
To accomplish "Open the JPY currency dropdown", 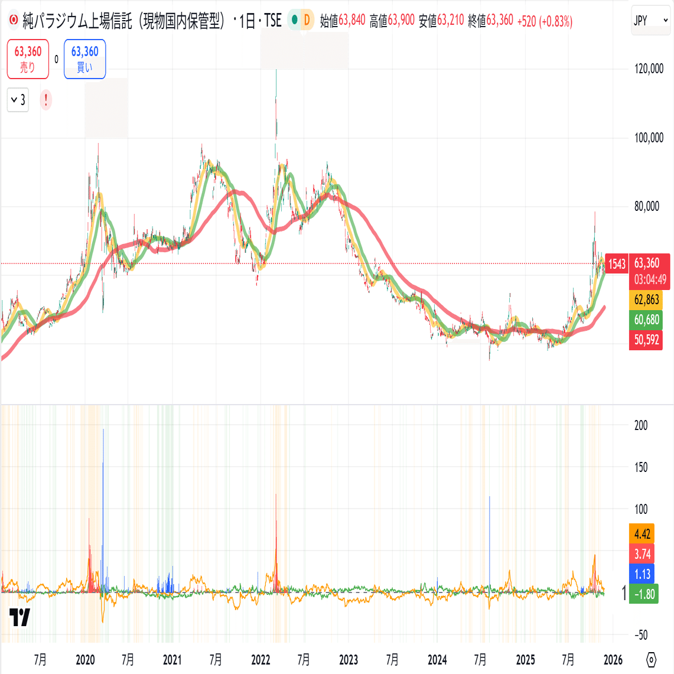I will (x=650, y=19).
